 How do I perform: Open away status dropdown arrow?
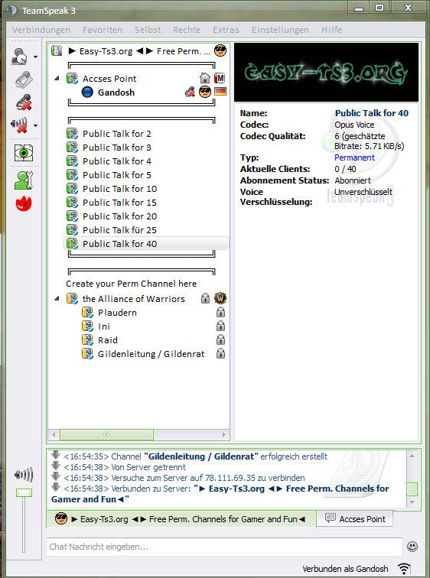pyautogui.click(x=35, y=57)
